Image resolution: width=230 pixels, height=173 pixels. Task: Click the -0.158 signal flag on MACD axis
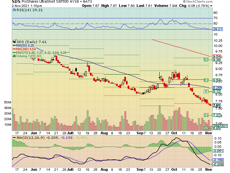coord(218,160)
